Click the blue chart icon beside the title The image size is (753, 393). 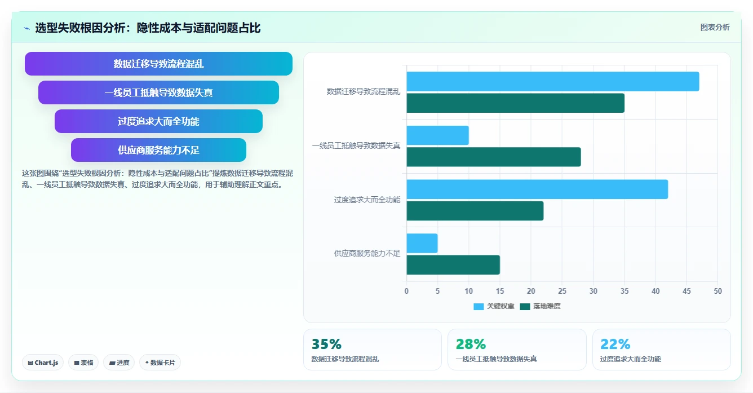(x=26, y=28)
